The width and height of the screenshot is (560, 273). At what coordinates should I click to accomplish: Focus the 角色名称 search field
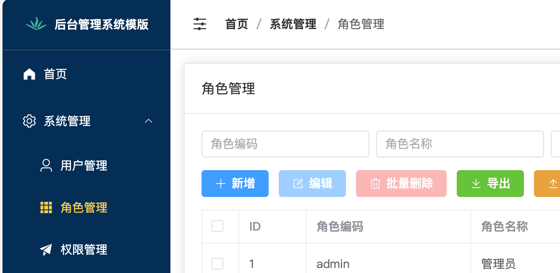(460, 144)
